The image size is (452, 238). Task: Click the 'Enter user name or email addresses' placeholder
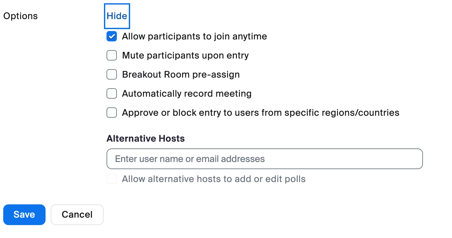[190, 159]
